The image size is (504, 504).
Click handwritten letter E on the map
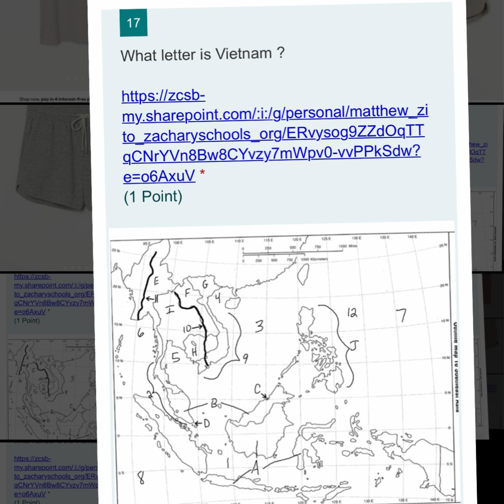pyautogui.click(x=156, y=280)
